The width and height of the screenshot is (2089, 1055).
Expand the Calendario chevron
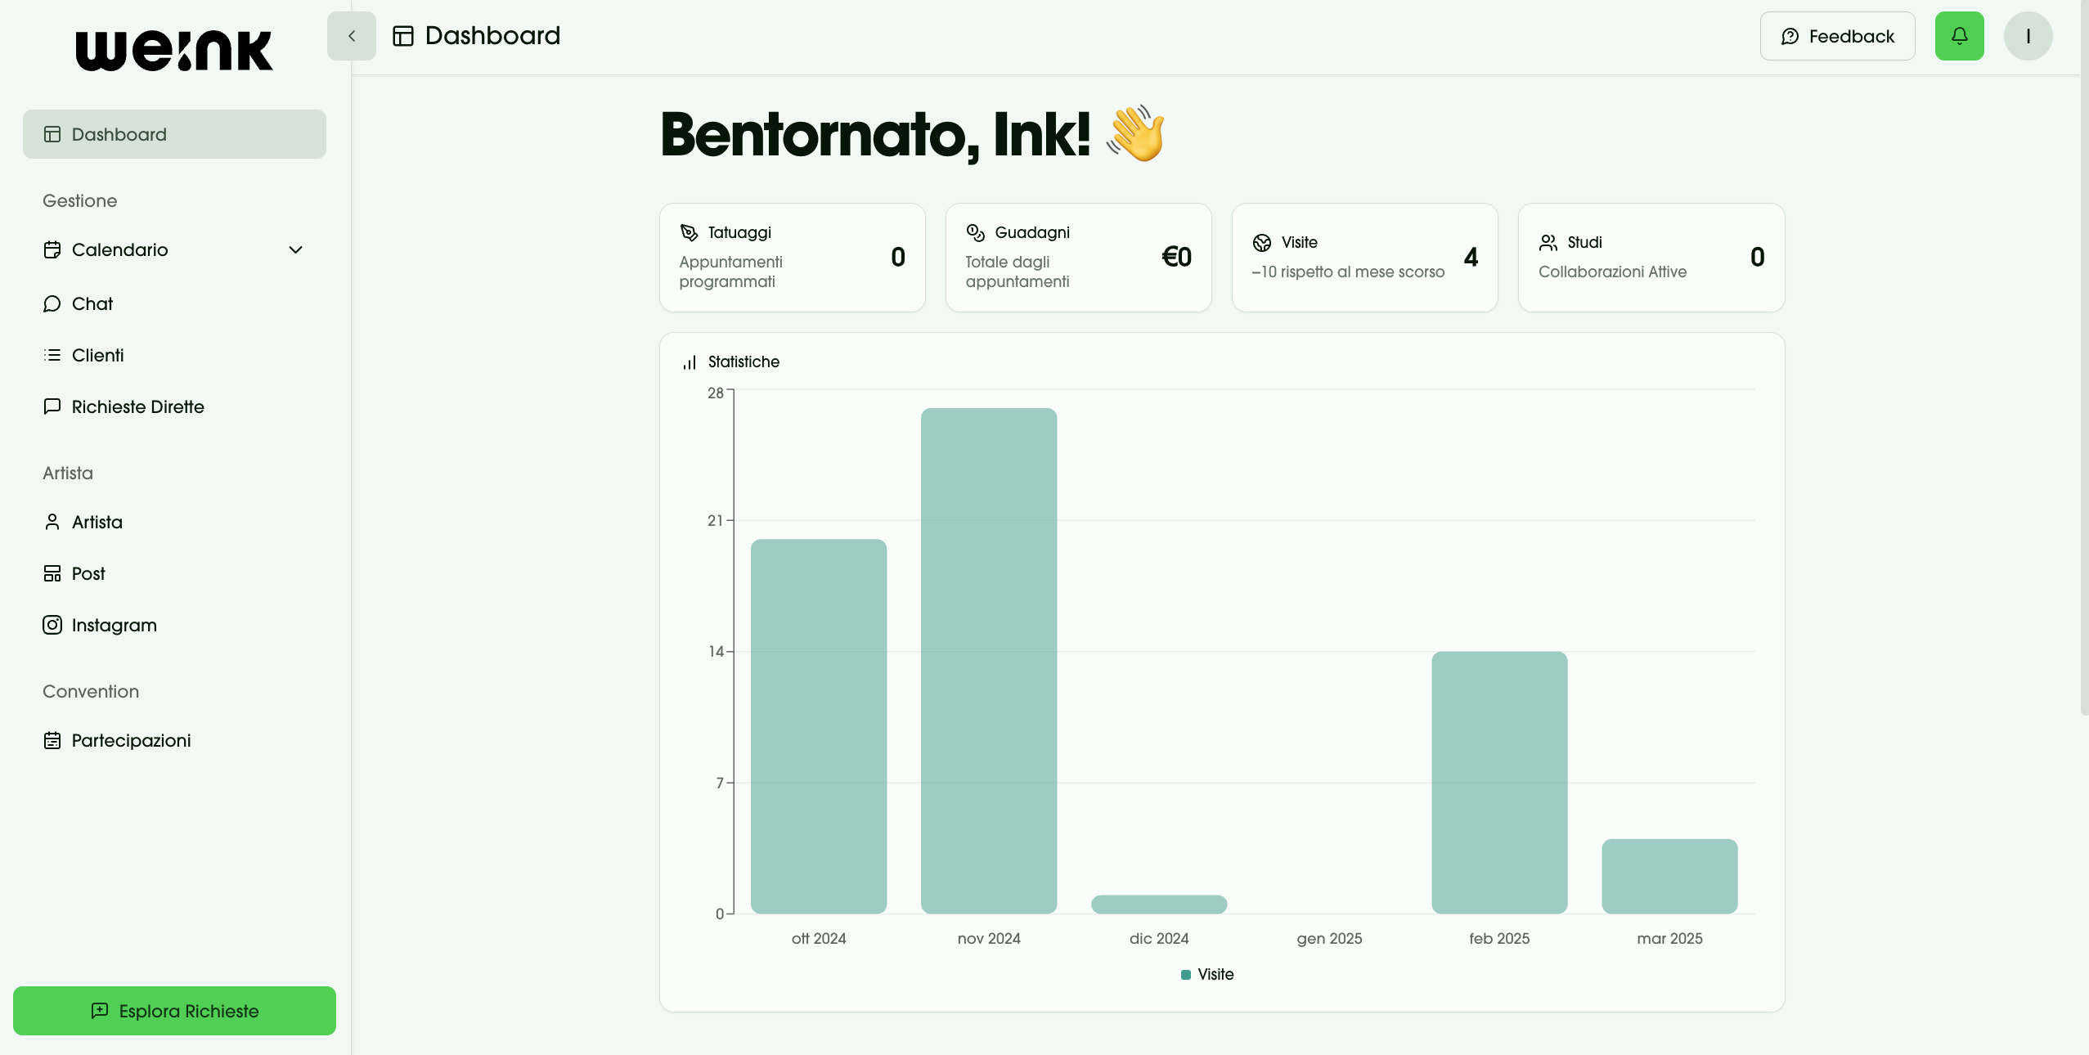(x=296, y=249)
